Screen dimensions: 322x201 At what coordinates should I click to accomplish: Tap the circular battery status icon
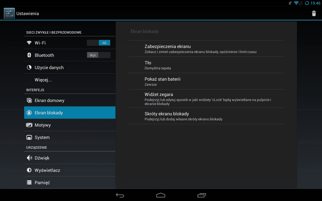tap(307, 3)
